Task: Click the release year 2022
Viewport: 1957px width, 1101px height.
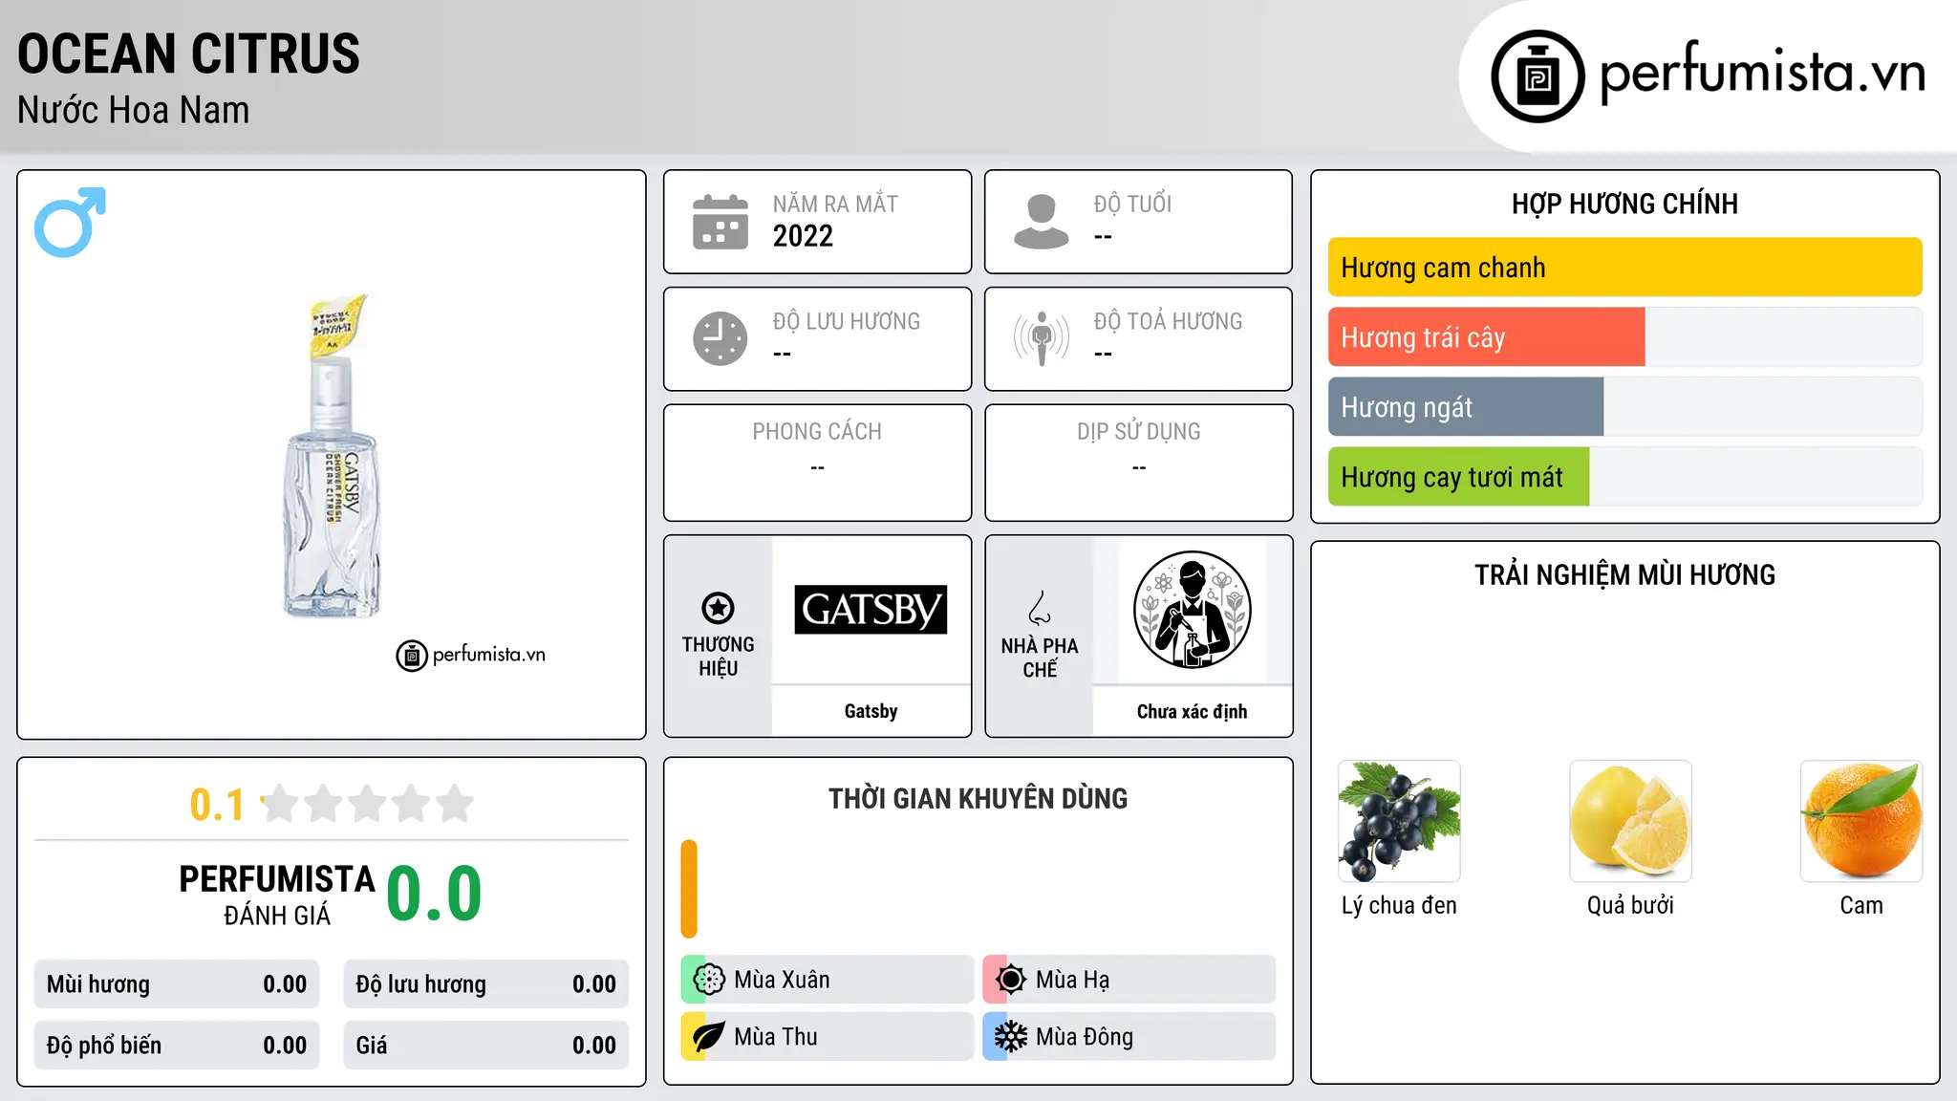Action: click(803, 236)
